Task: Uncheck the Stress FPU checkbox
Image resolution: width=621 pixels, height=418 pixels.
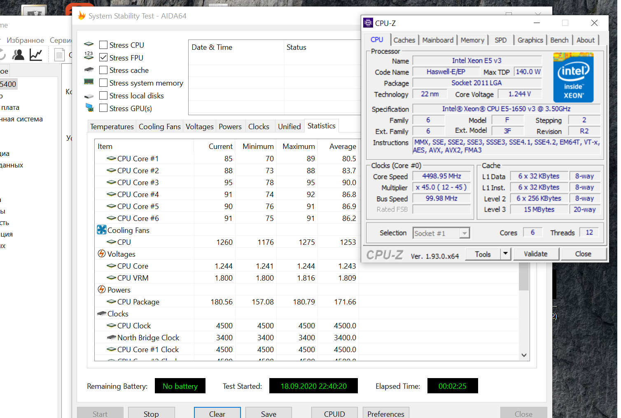Action: [103, 58]
